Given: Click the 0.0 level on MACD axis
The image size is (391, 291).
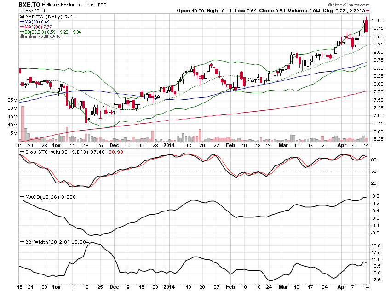Looking at the screenshot, I should pyautogui.click(x=376, y=218).
